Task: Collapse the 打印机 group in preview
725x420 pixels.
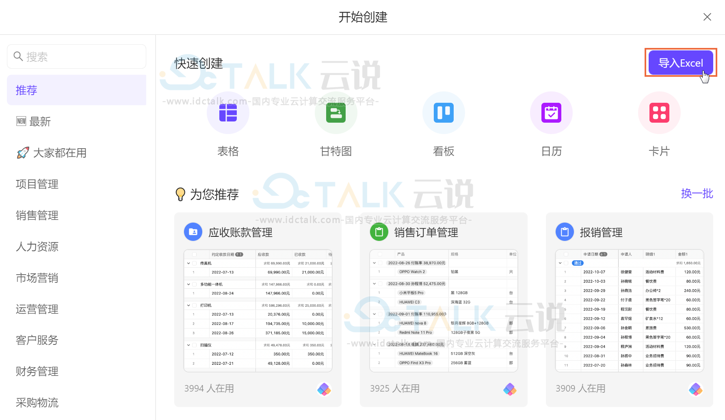Action: (x=188, y=305)
